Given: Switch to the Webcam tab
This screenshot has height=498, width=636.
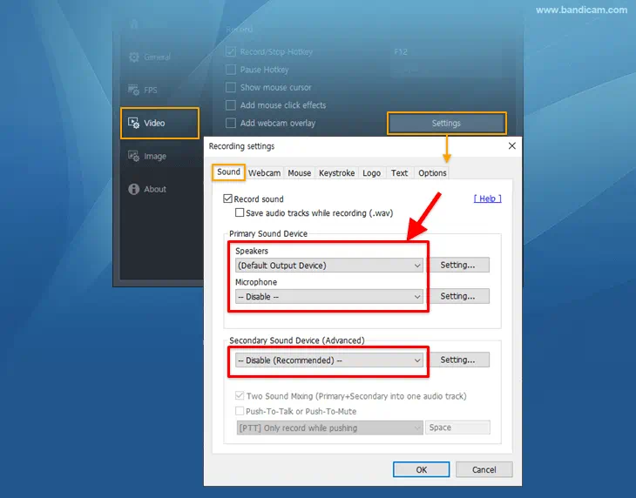Looking at the screenshot, I should coord(264,173).
